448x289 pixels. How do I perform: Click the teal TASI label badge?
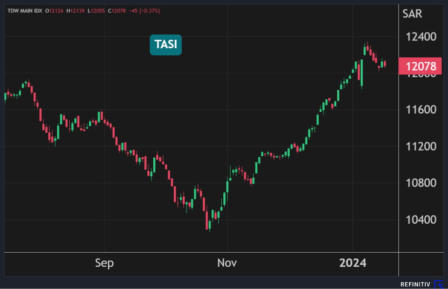point(166,45)
